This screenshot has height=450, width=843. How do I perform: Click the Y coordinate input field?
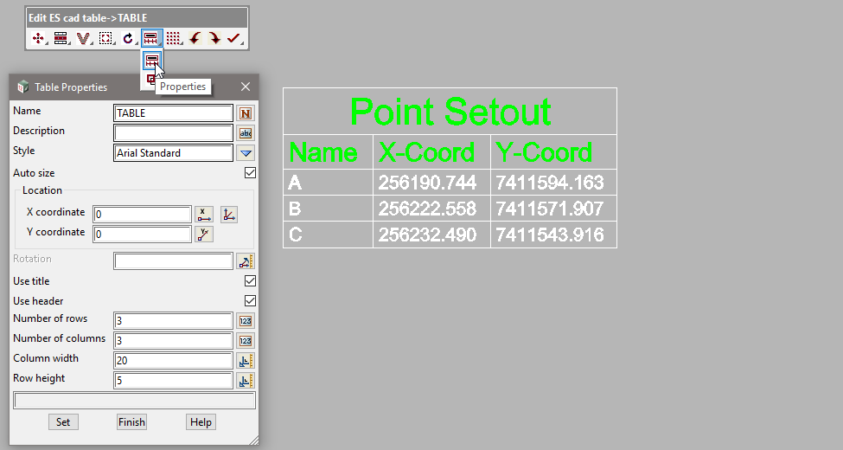pyautogui.click(x=142, y=235)
